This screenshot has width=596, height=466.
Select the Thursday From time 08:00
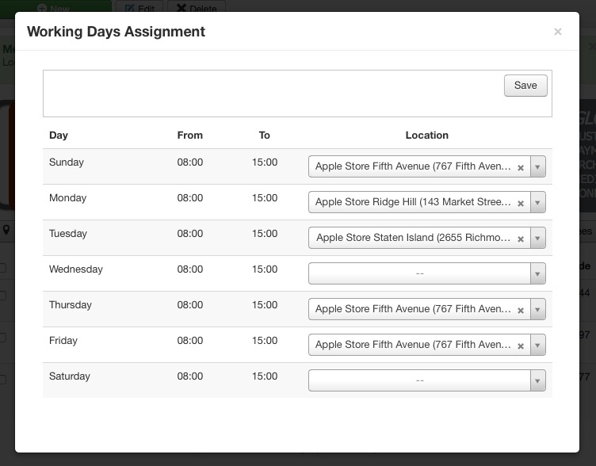tap(190, 305)
